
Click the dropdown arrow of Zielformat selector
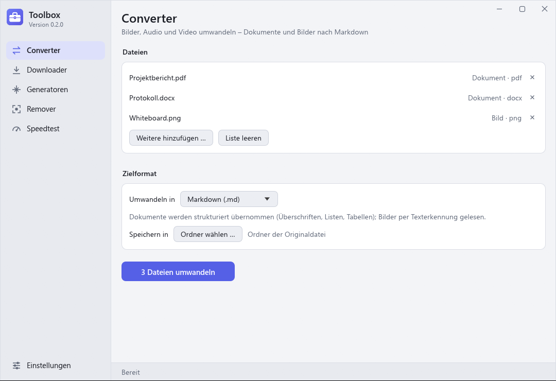point(267,199)
